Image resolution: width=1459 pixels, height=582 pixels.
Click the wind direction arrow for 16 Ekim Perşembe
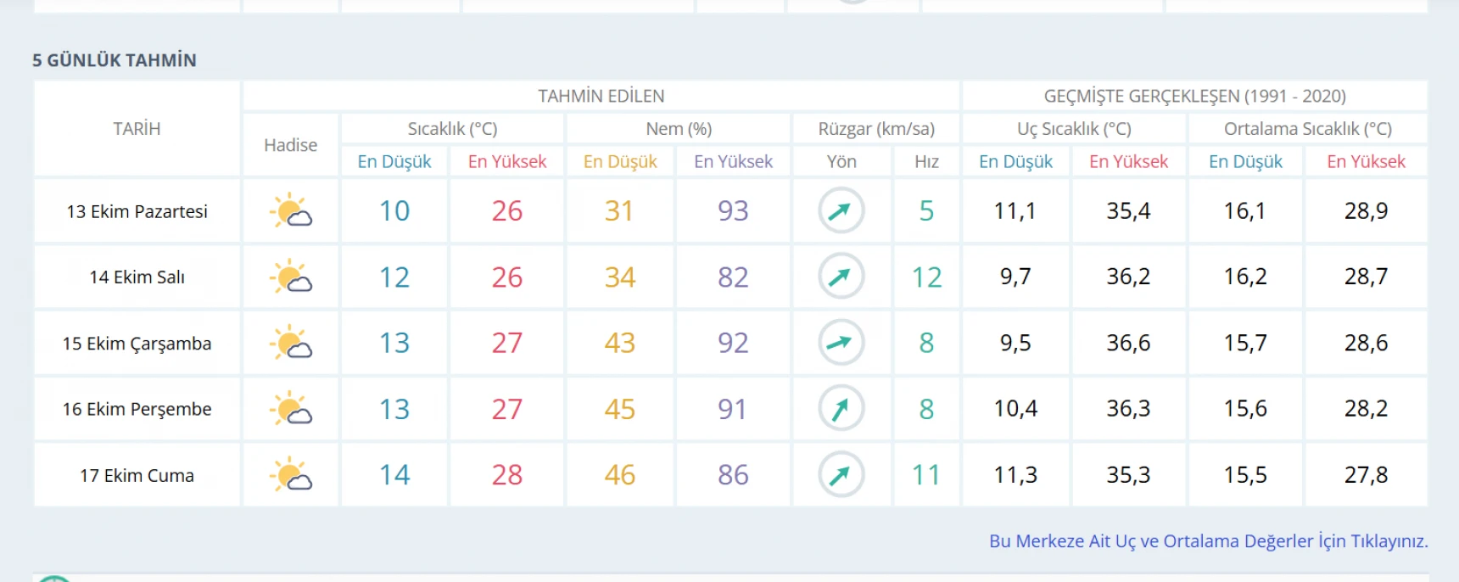point(841,409)
